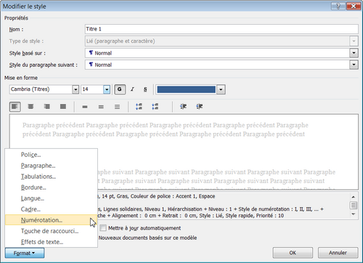Choose Touche de raccourci... menu entry

[51, 231]
